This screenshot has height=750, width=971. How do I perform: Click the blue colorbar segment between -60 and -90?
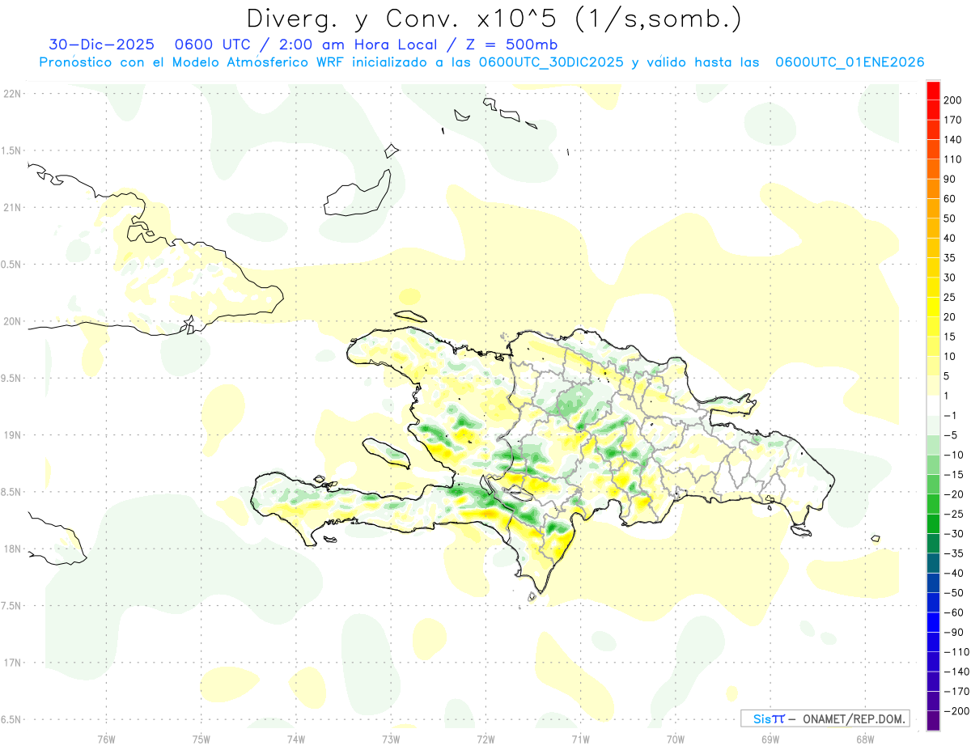933,622
